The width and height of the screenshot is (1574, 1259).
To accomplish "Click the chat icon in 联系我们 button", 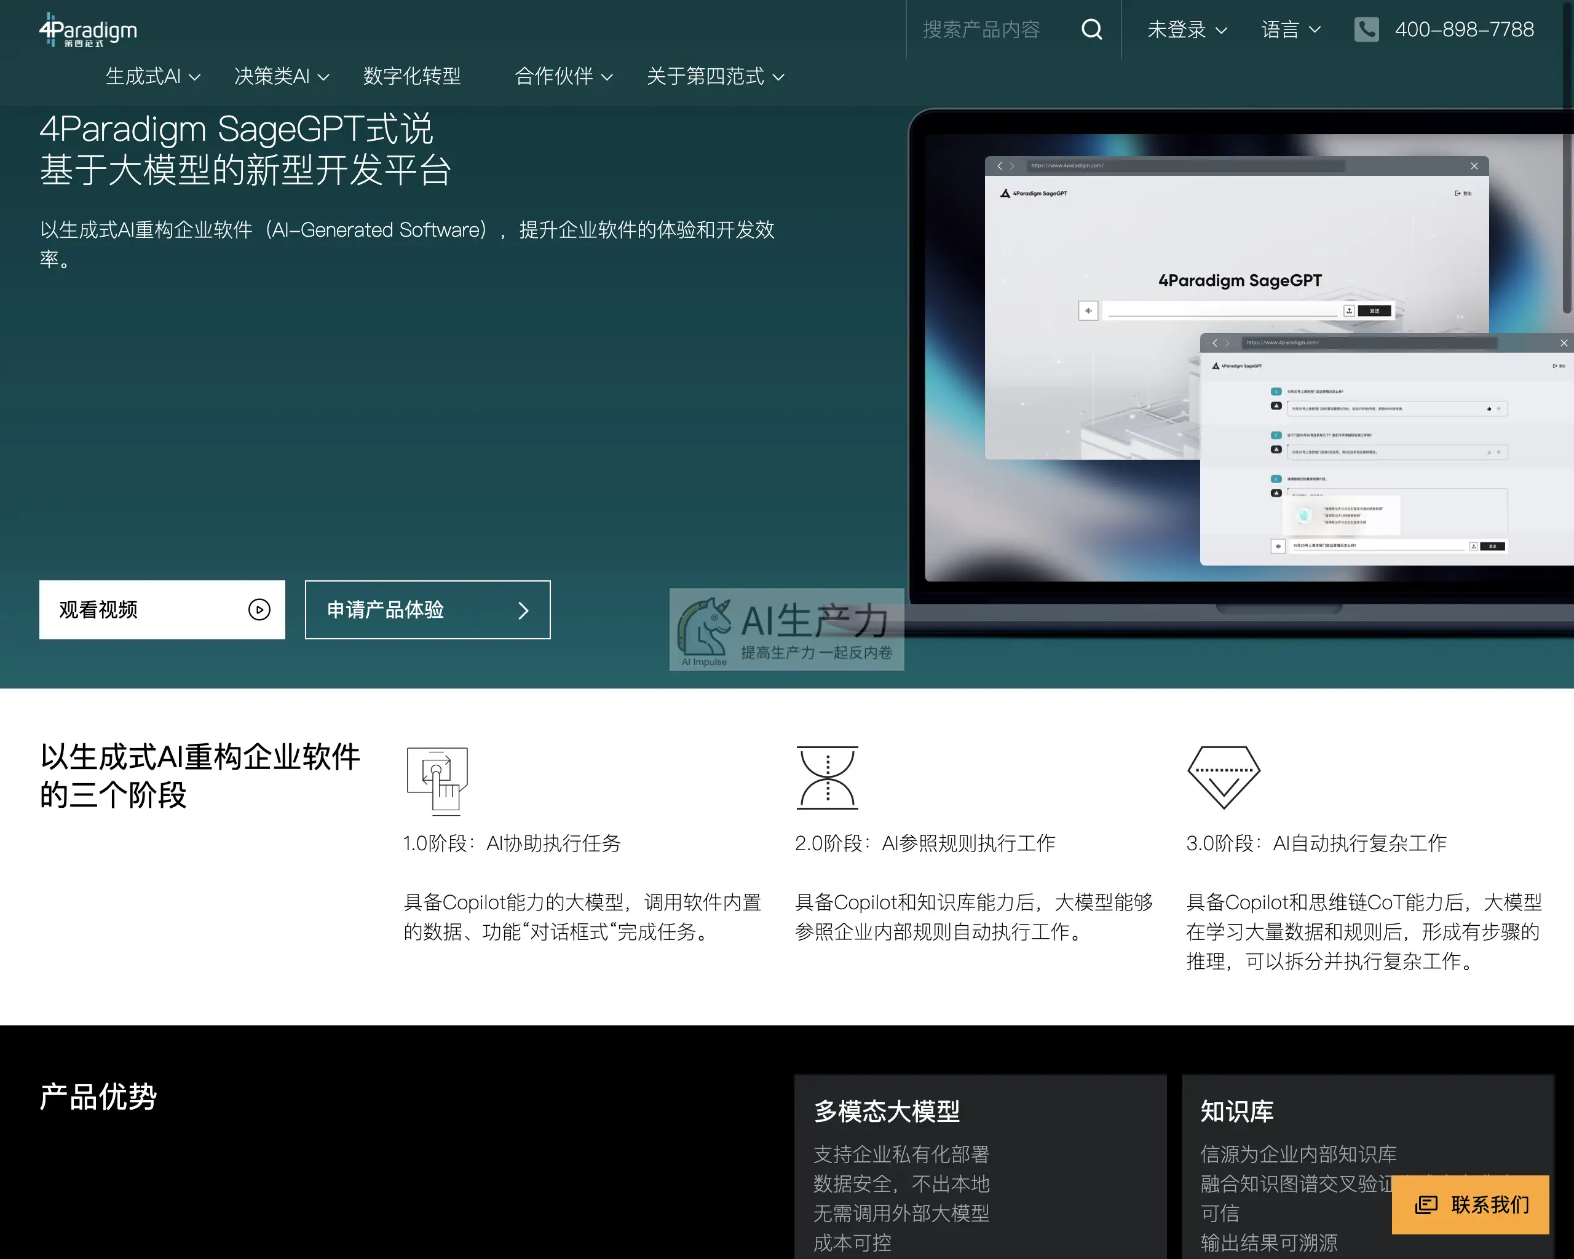I will pos(1426,1204).
